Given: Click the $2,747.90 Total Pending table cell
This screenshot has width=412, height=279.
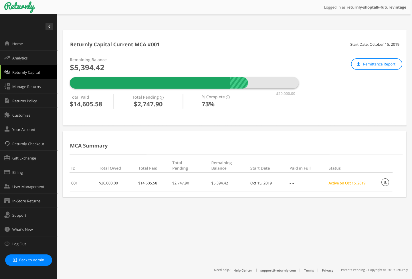Looking at the screenshot, I should pyautogui.click(x=181, y=183).
